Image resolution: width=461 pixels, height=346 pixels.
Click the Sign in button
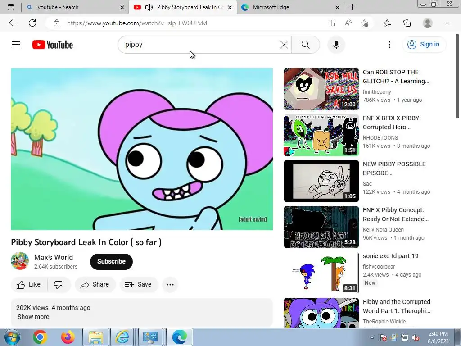pos(424,45)
